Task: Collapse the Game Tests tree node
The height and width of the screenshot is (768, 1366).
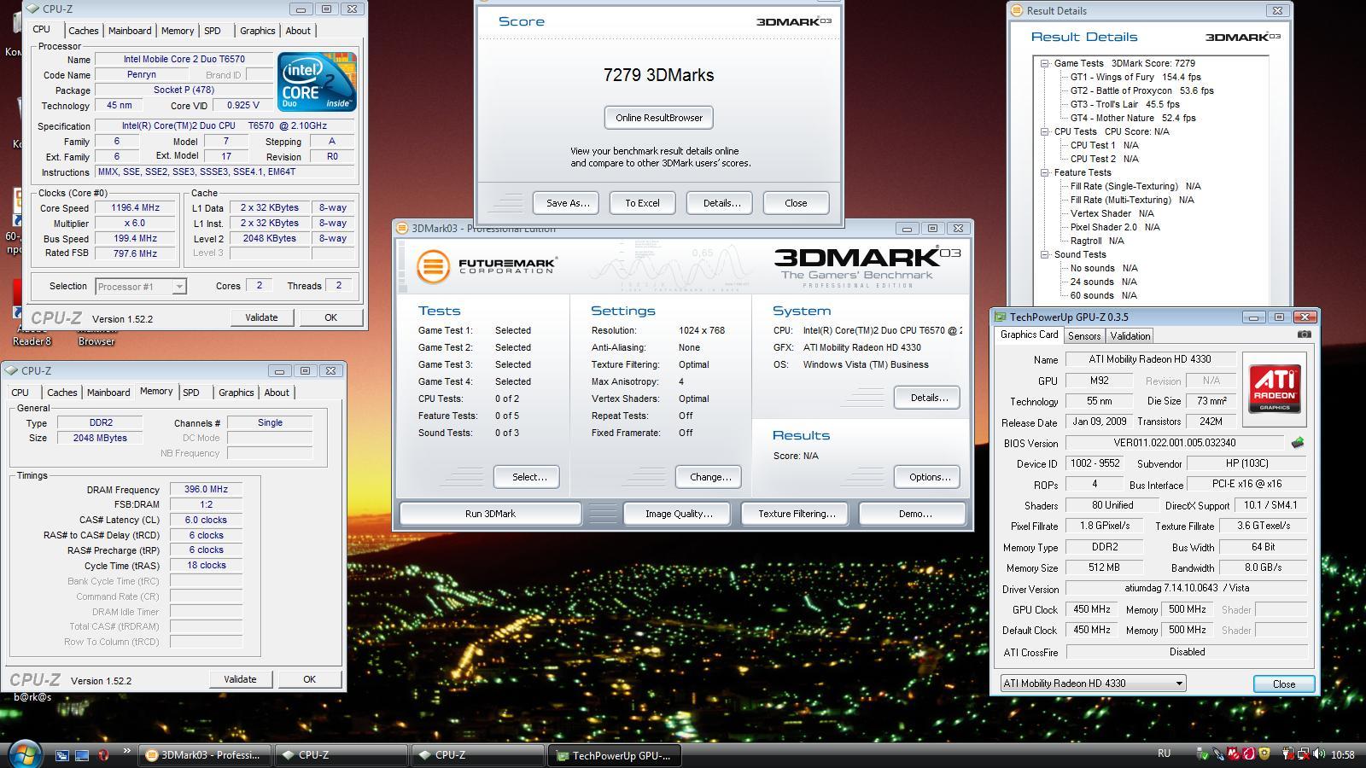Action: [x=1044, y=63]
